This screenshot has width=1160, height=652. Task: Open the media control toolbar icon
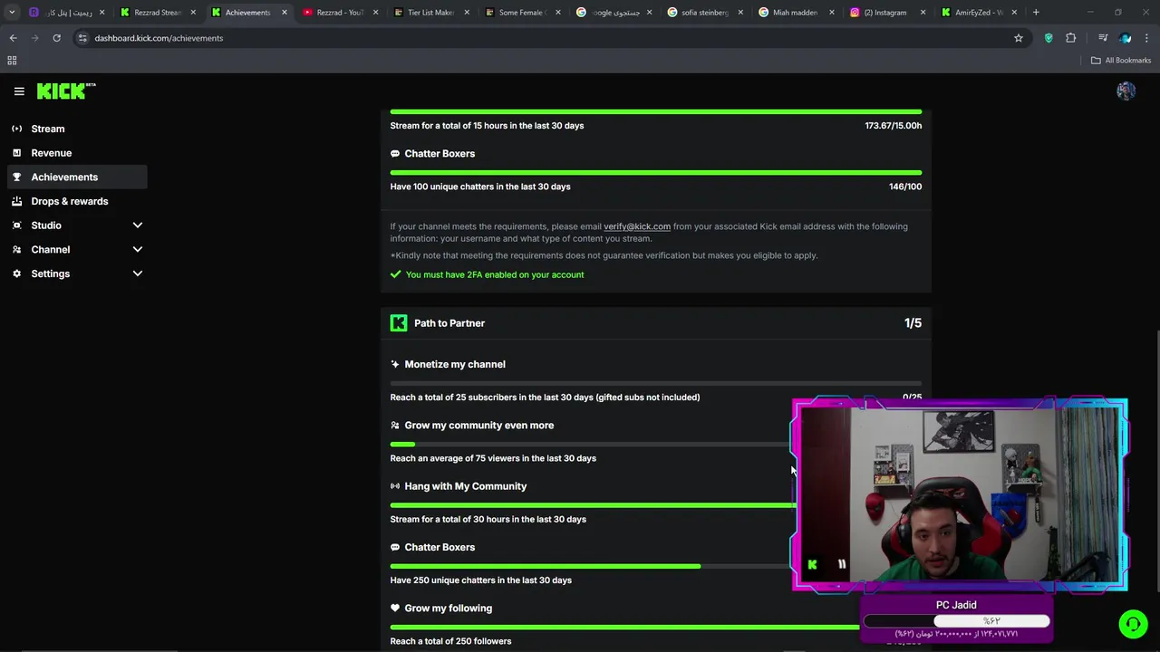1103,38
